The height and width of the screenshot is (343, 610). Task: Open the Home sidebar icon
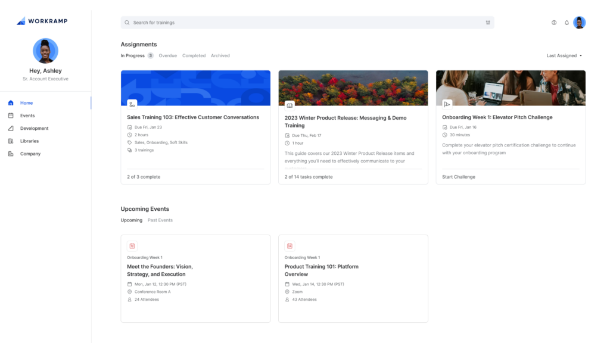click(11, 102)
